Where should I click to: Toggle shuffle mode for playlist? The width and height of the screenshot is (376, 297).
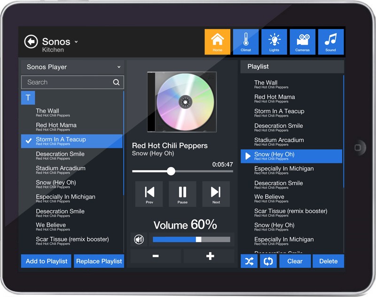coord(249,261)
